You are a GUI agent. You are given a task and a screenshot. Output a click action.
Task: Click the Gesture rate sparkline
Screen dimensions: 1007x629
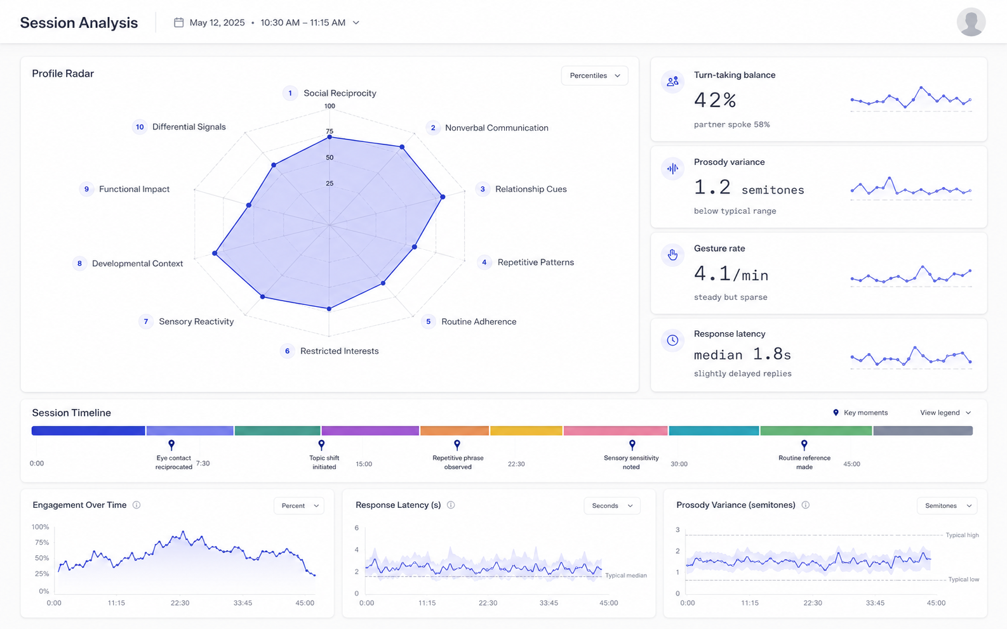coord(911,276)
